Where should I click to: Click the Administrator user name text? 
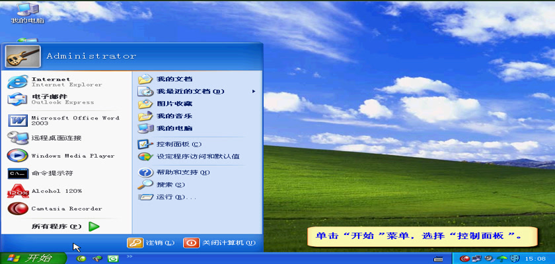point(91,56)
